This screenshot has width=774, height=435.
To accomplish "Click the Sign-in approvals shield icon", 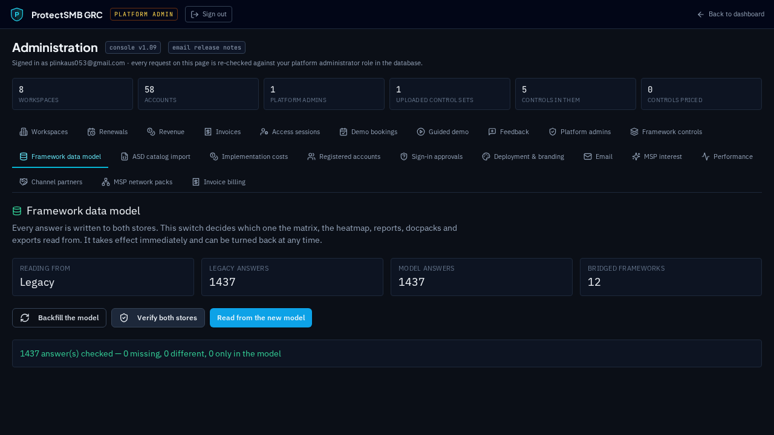I will coord(404,156).
